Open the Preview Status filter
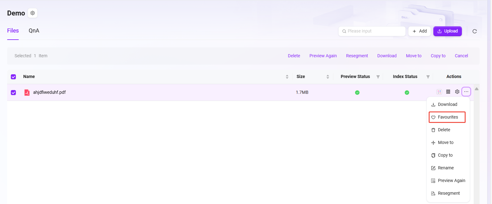This screenshot has height=204, width=492. pos(378,77)
